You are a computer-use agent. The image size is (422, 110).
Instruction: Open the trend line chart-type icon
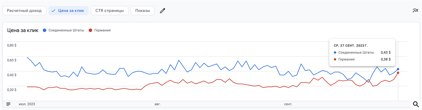(415, 11)
